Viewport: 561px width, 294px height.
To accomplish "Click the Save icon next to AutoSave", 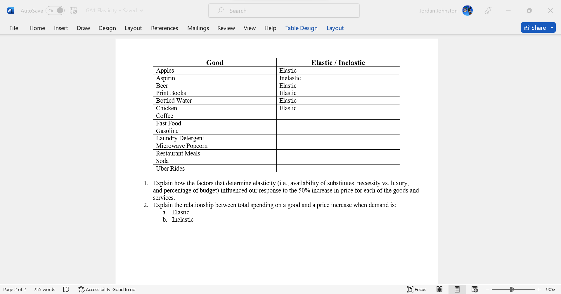I will click(73, 10).
